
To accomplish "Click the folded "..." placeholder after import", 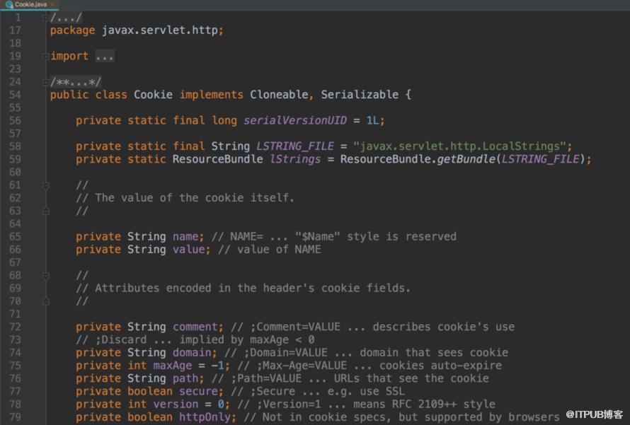I will pyautogui.click(x=105, y=57).
